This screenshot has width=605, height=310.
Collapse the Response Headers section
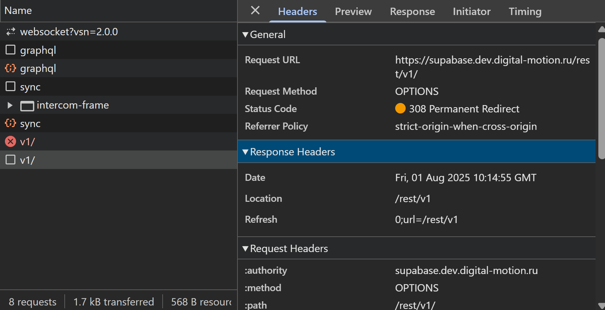(245, 152)
